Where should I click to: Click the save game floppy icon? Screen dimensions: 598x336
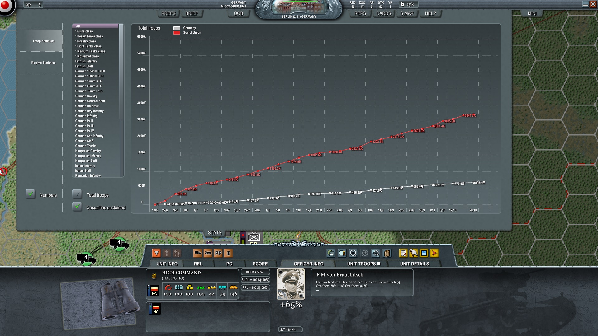424,253
